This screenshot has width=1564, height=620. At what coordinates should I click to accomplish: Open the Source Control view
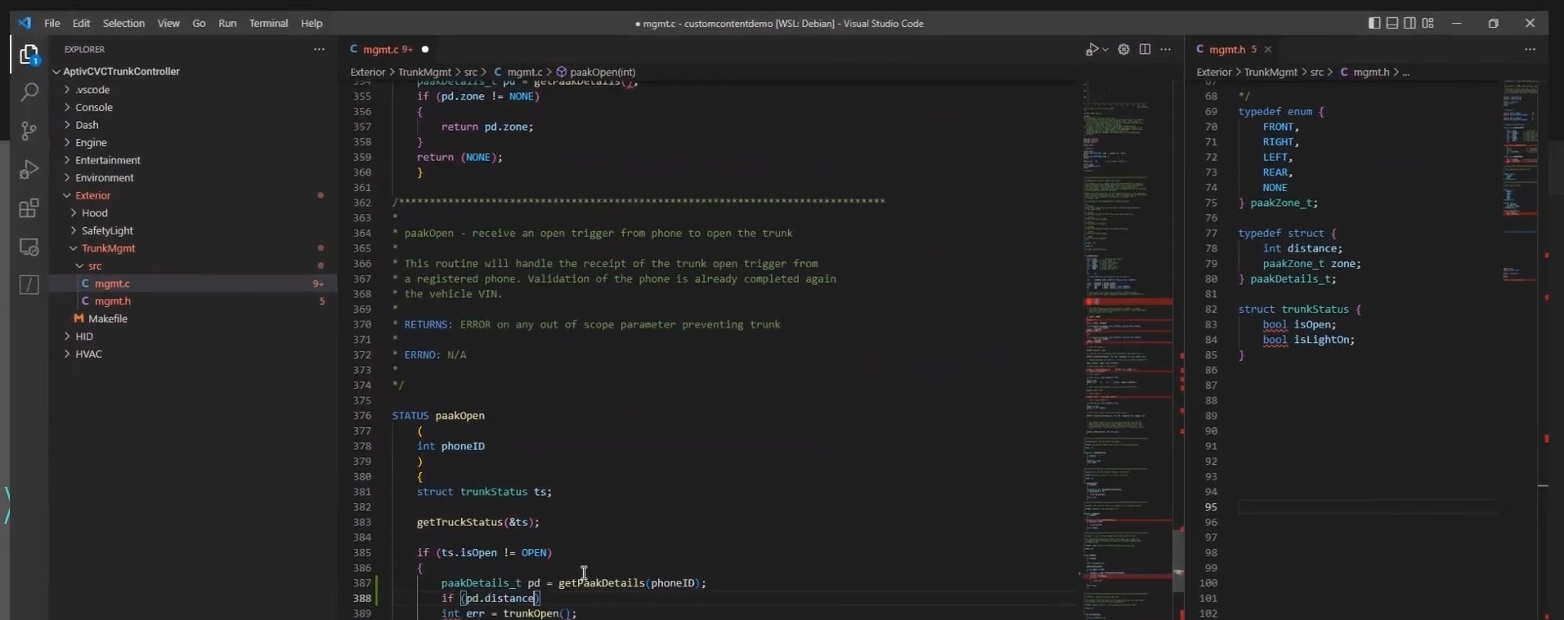click(x=29, y=131)
